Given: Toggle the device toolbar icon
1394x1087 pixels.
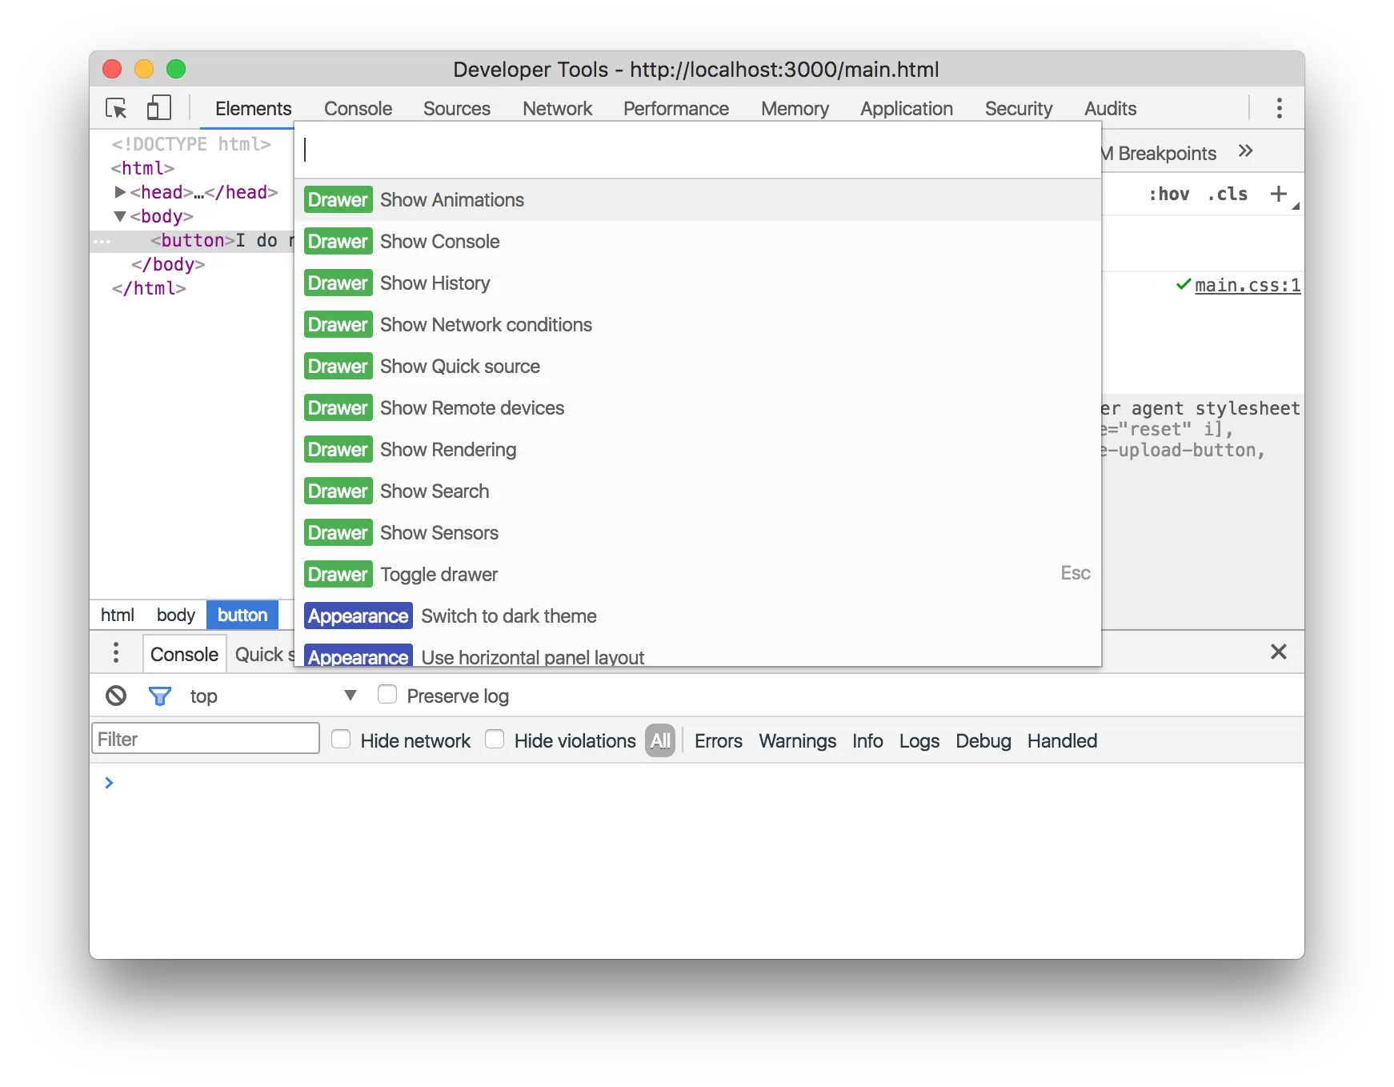Looking at the screenshot, I should point(159,108).
